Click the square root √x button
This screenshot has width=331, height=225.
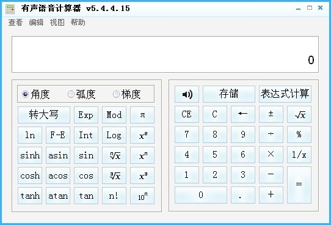(x=299, y=114)
